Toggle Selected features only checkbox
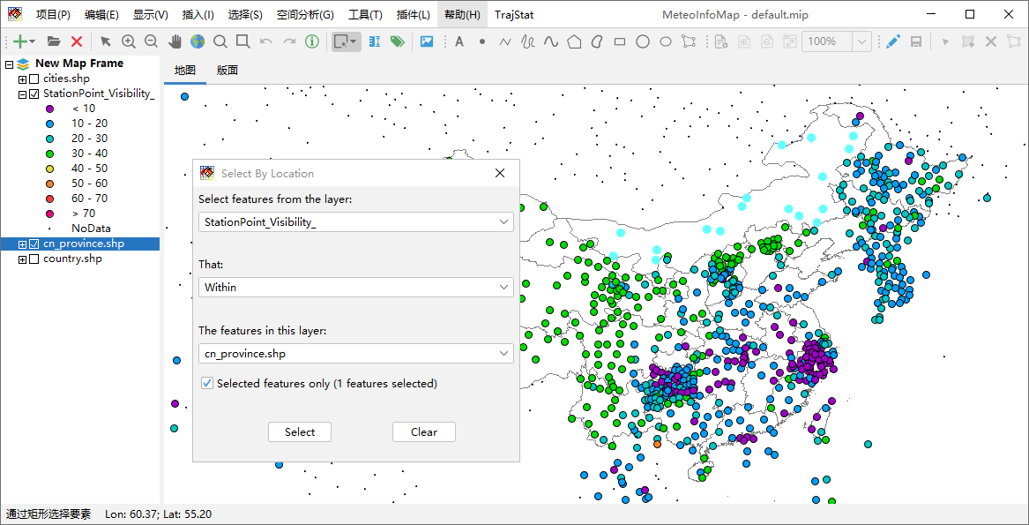Image resolution: width=1029 pixels, height=525 pixels. (x=206, y=384)
